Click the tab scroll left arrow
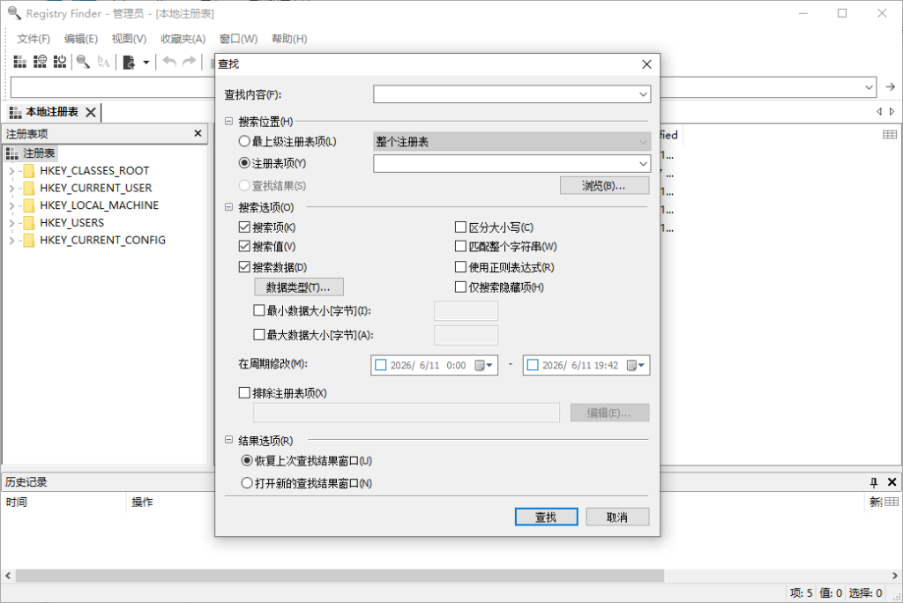 tap(879, 112)
